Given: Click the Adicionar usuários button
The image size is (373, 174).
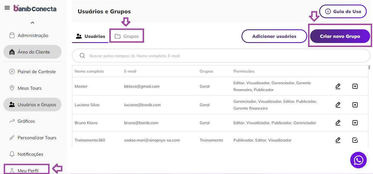Looking at the screenshot, I should (274, 36).
